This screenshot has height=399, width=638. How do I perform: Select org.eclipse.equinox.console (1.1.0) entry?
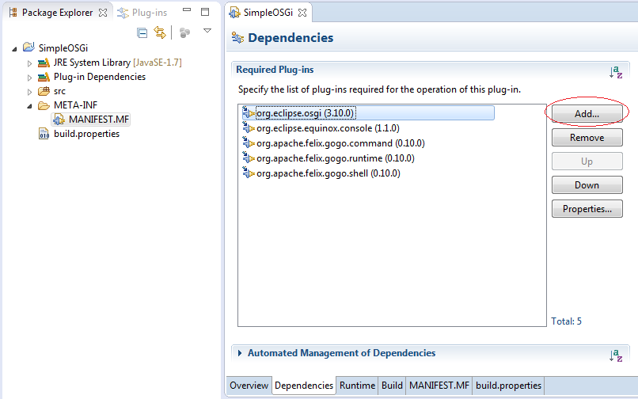328,128
